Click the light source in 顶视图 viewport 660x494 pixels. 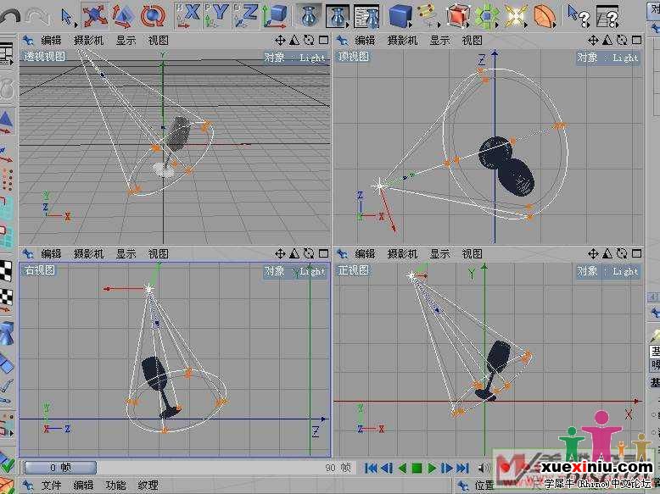[x=379, y=186]
